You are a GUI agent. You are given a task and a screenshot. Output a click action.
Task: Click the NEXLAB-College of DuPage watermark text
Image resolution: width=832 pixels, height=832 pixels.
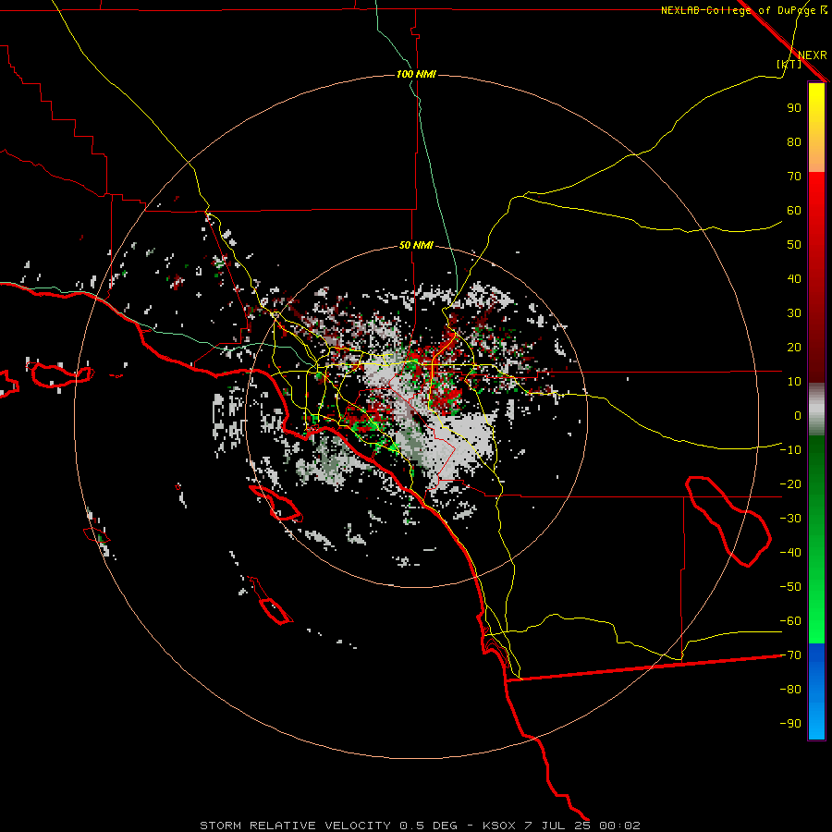[x=738, y=10]
